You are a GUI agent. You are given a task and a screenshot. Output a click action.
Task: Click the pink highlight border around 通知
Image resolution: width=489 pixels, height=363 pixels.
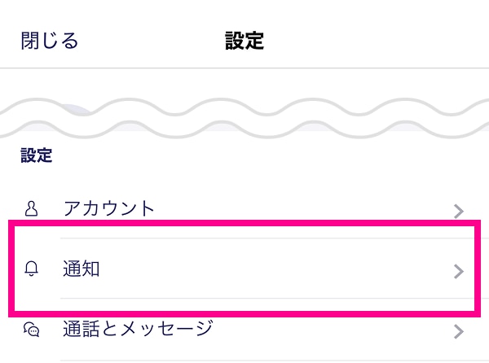click(x=244, y=223)
